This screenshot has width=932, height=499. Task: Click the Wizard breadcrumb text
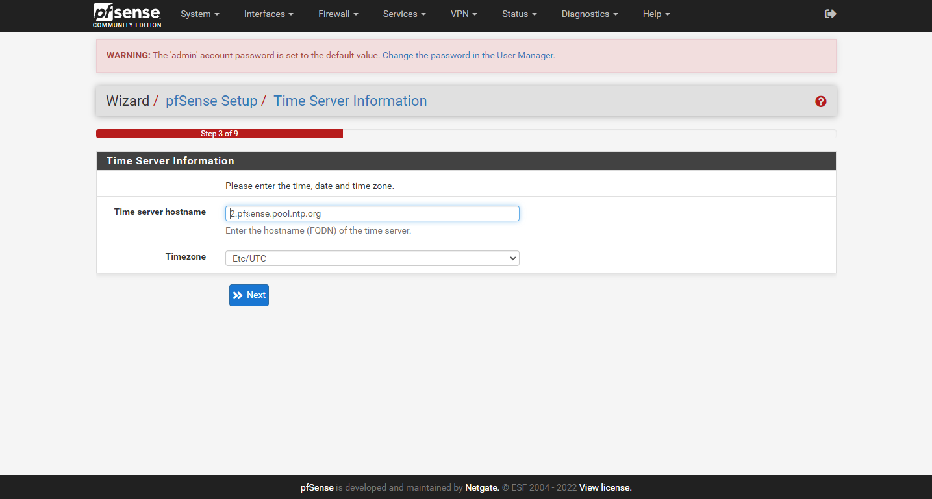tap(128, 101)
